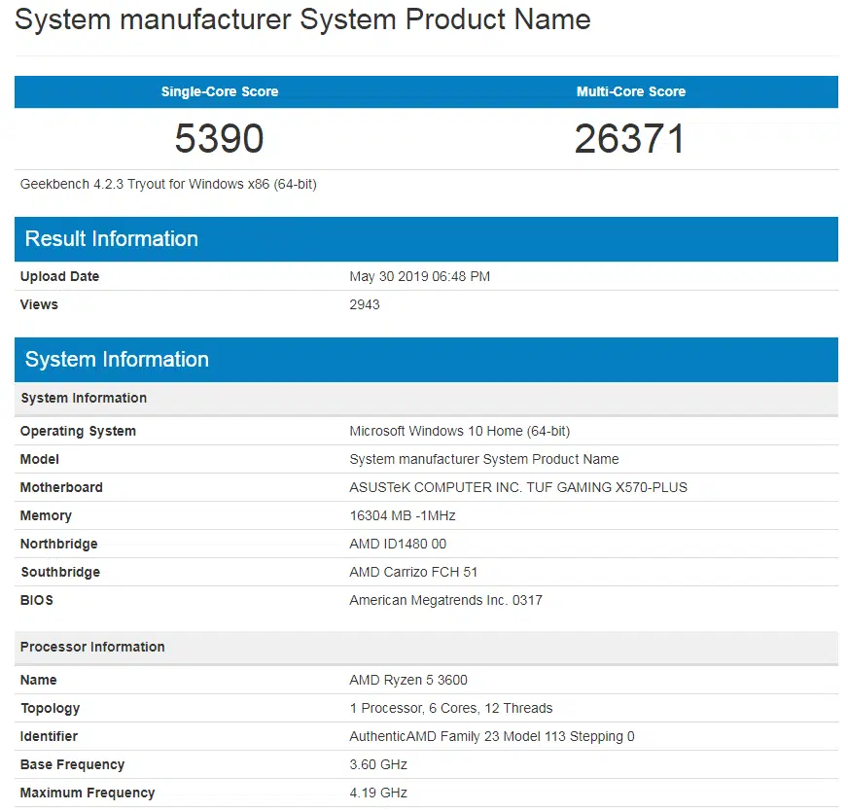Viewport: 848px width, 811px height.
Task: Click the Identifier label
Action: pos(49,736)
